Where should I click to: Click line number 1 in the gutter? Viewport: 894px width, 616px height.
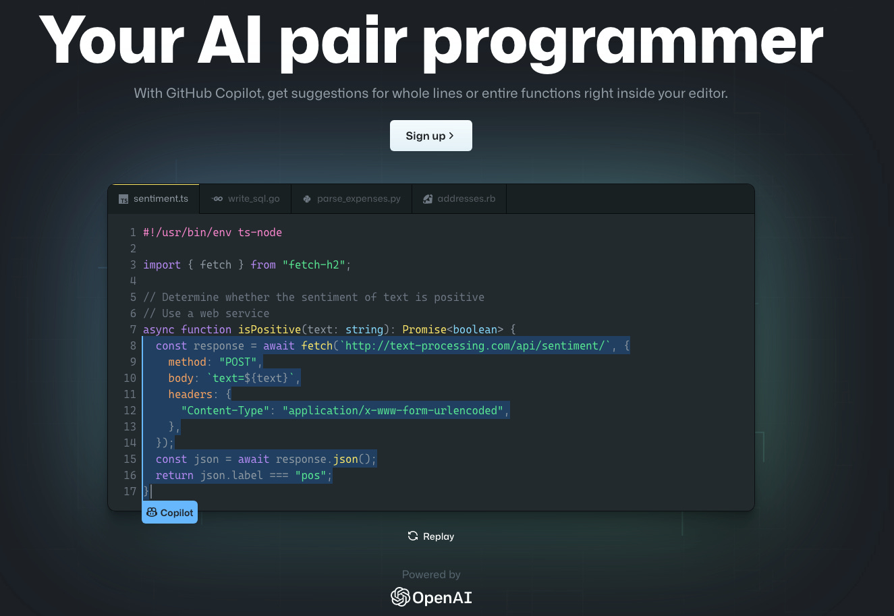point(133,232)
